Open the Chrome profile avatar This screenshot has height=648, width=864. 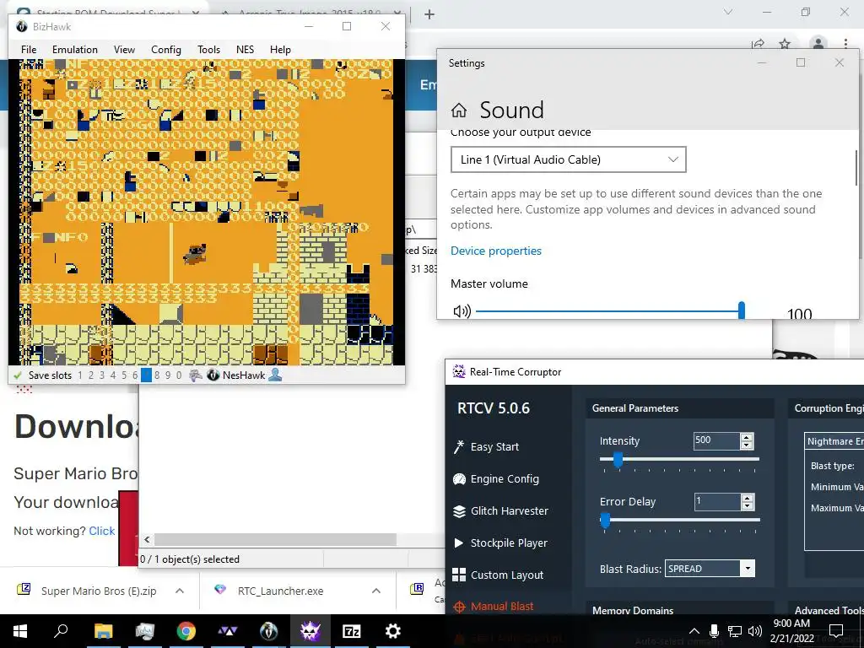click(818, 44)
